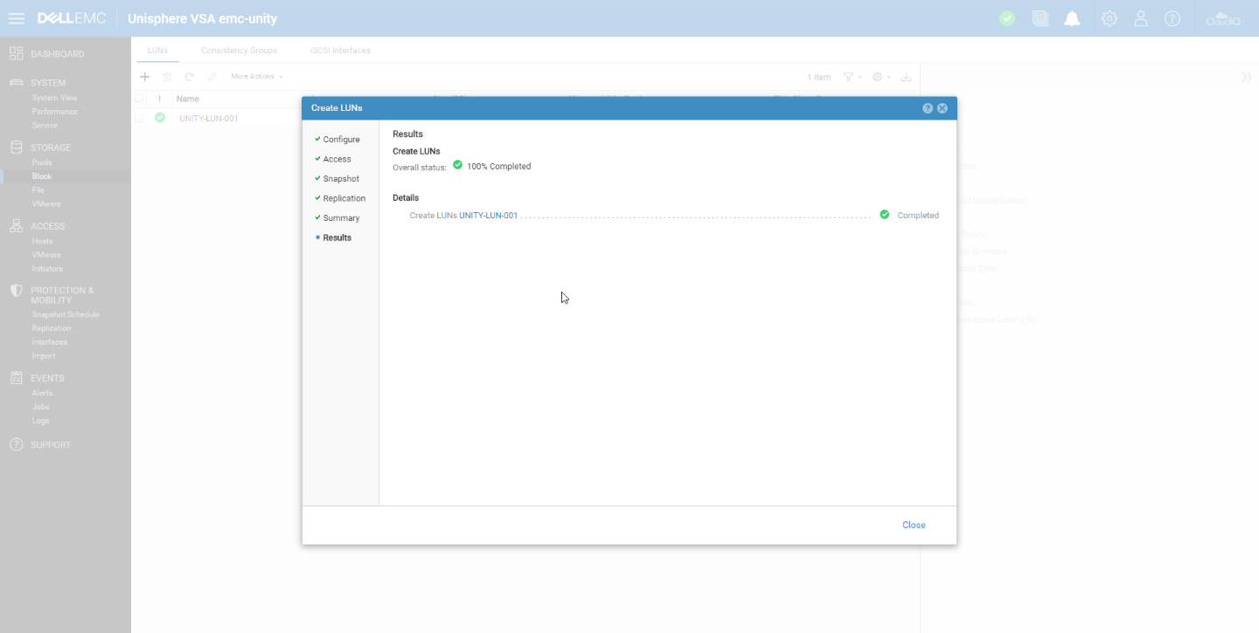Click the Create LUNs dialog help icon

click(x=928, y=108)
